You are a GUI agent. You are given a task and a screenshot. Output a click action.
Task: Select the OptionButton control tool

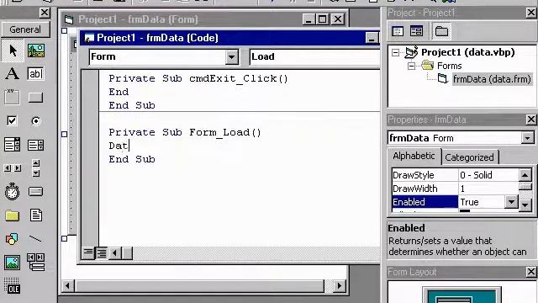coord(35,121)
